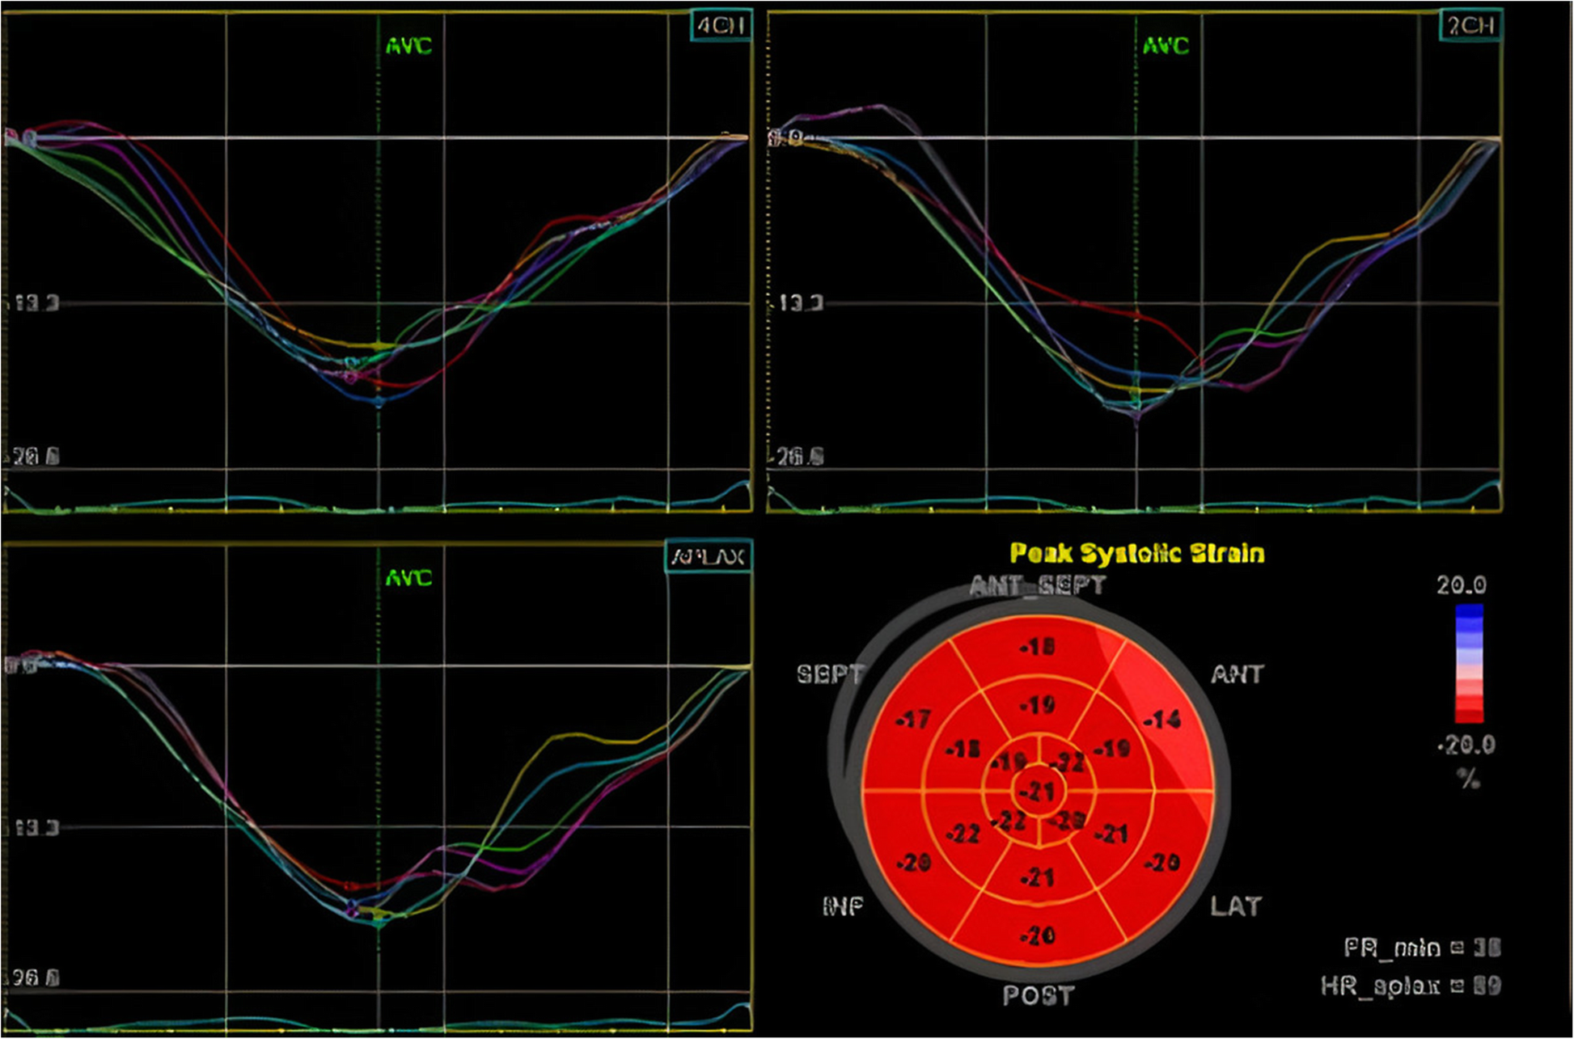Click the blue-to-red strain color scale bar
The height and width of the screenshot is (1039, 1574).
coord(1469,663)
